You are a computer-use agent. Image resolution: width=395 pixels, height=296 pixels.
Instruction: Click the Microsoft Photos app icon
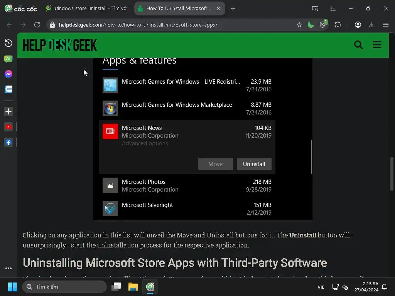point(110,185)
